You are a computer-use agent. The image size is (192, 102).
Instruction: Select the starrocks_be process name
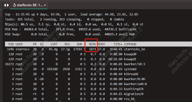pyautogui.click(x=134, y=49)
